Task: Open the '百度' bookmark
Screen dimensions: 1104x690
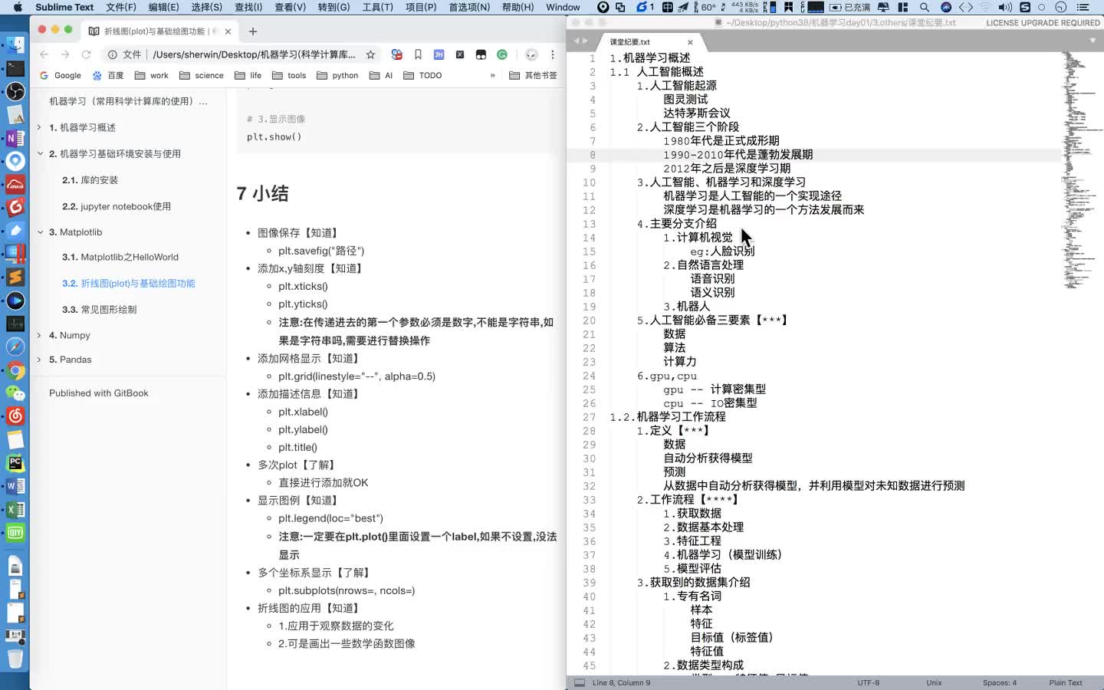Action: [108, 75]
